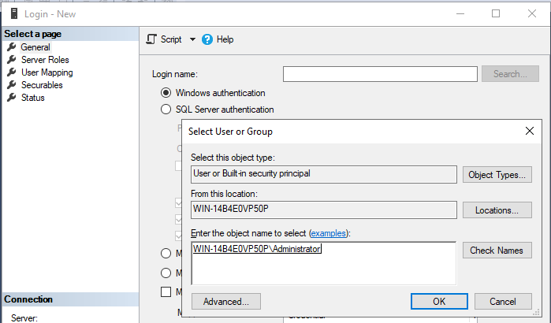Minimize the Login - New window
This screenshot has width=551, height=323.
[460, 13]
